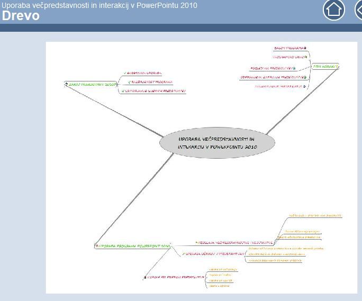The height and width of the screenshot is (301, 362).
Task: Click checkmark icon beside RAZŠIRJENOST PROGRAMA
Action: [x=130, y=82]
